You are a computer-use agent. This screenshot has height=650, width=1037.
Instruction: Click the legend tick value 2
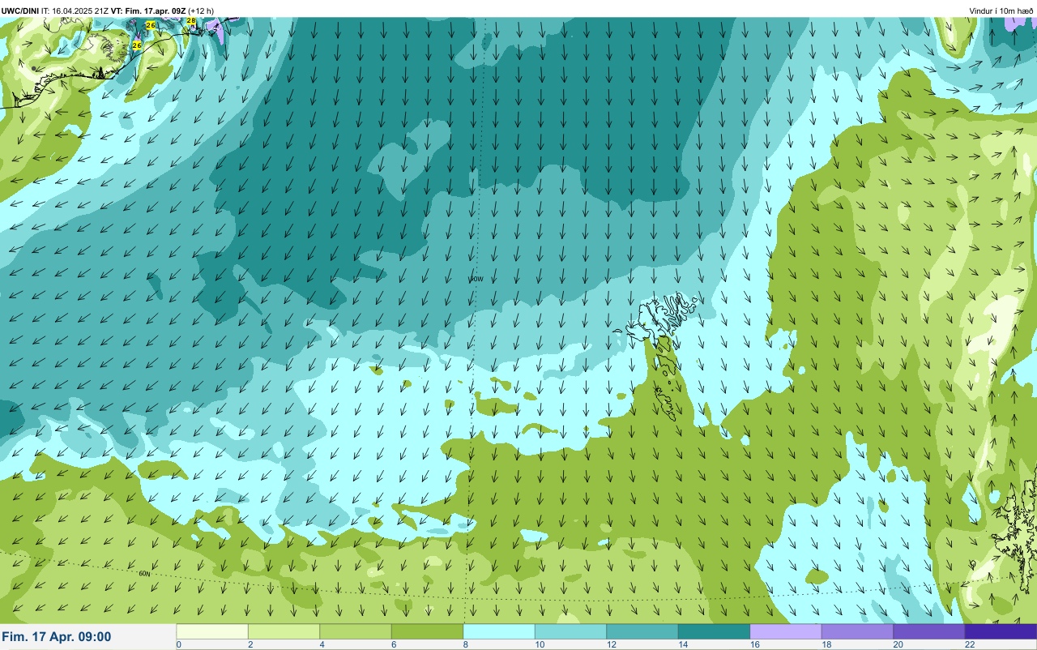250,645
